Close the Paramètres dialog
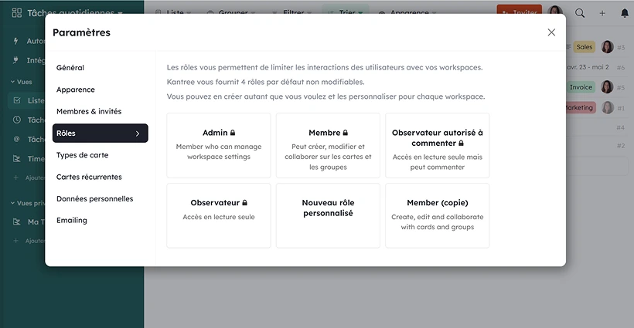Viewport: 634px width, 328px height. pos(551,32)
